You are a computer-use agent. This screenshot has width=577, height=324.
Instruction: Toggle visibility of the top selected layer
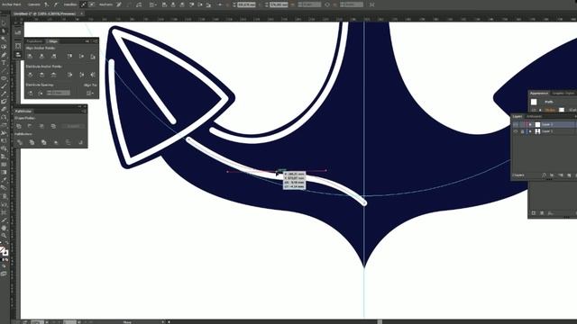pos(516,124)
